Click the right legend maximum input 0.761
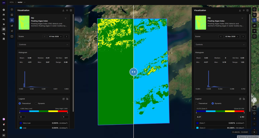Viewport: 259px width, 138px height. coord(242,117)
